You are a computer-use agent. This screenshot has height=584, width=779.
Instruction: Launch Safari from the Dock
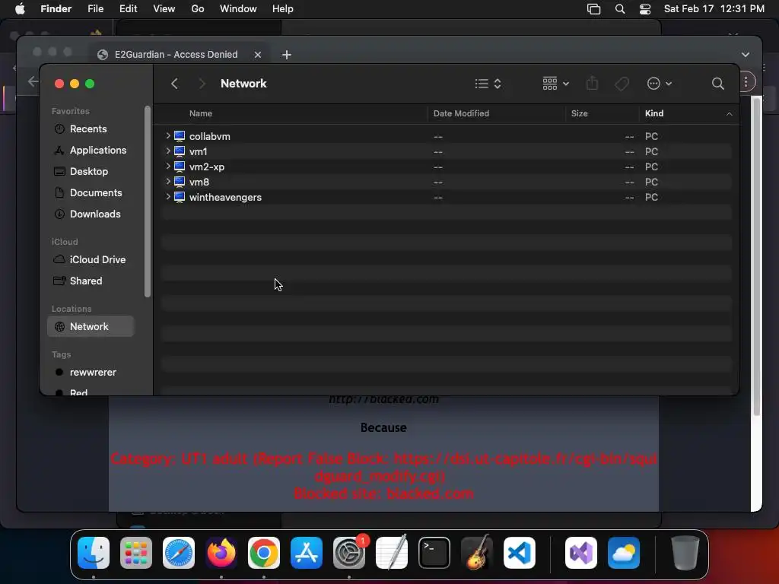[x=179, y=553]
